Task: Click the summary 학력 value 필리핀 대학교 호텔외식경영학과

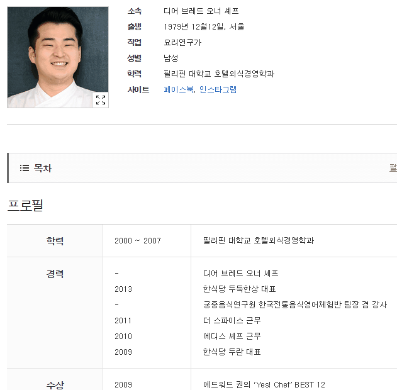Action: pos(219,74)
